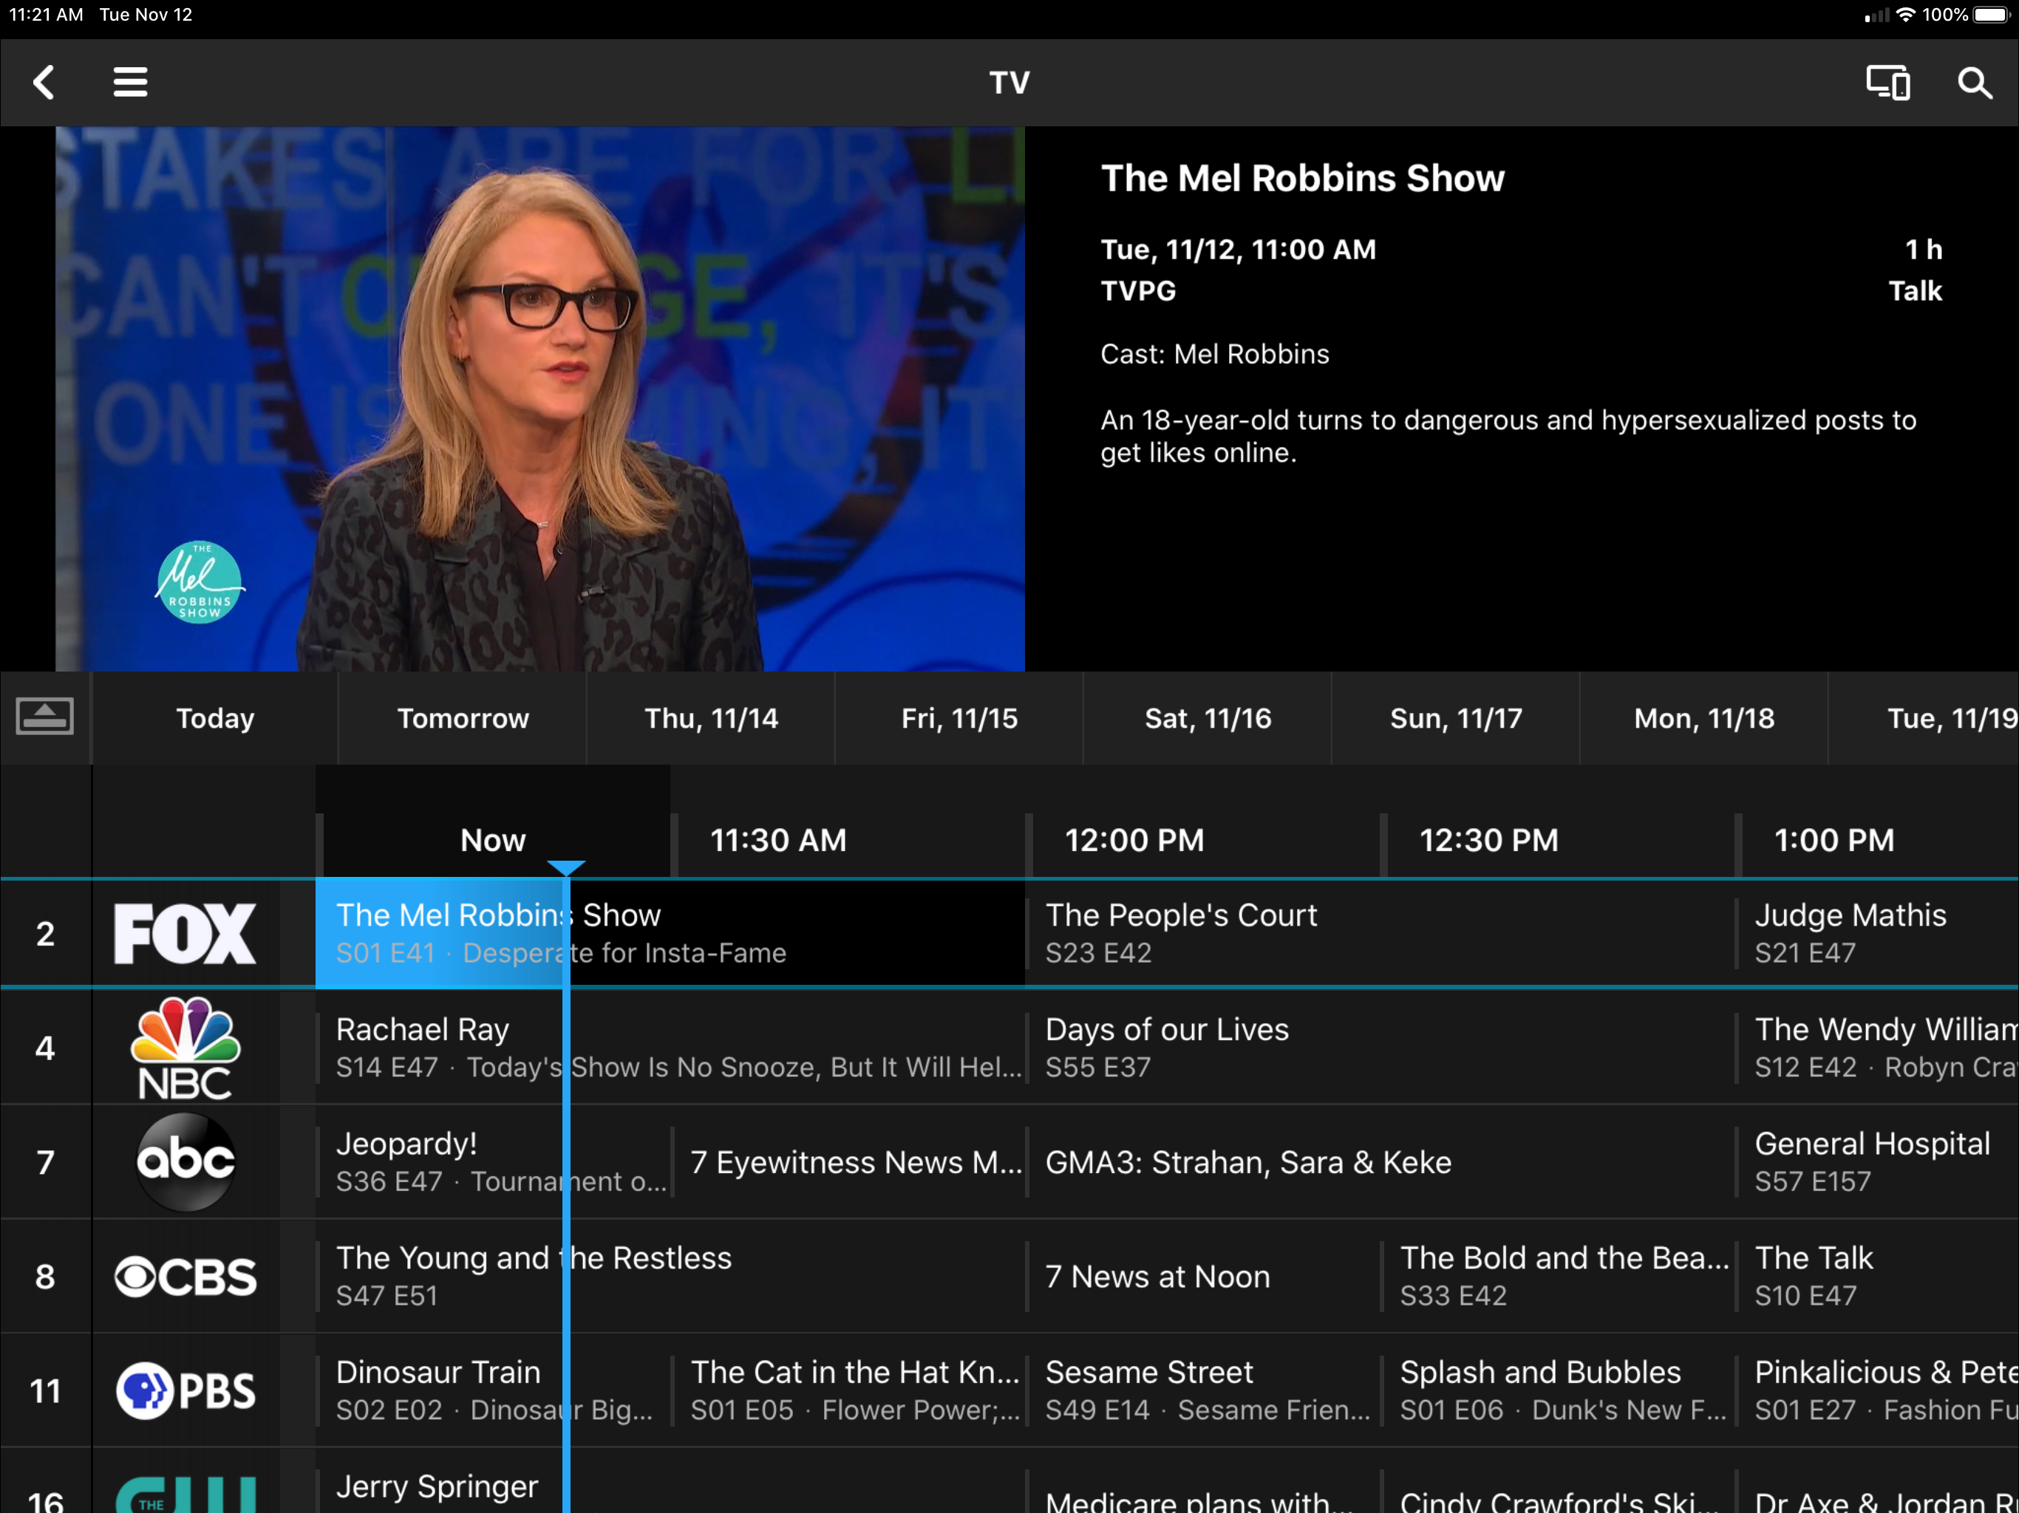
Task: Click the Cast: Mel Robbins text
Action: (x=1215, y=354)
